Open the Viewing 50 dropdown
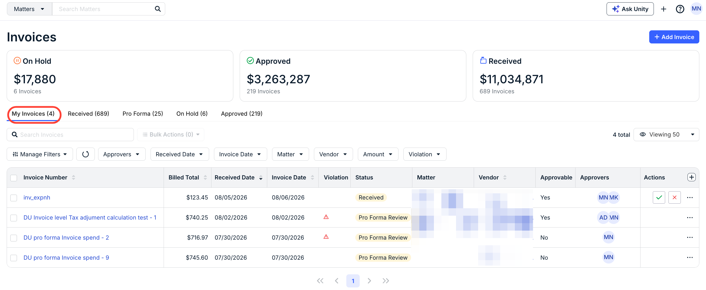 click(x=666, y=134)
